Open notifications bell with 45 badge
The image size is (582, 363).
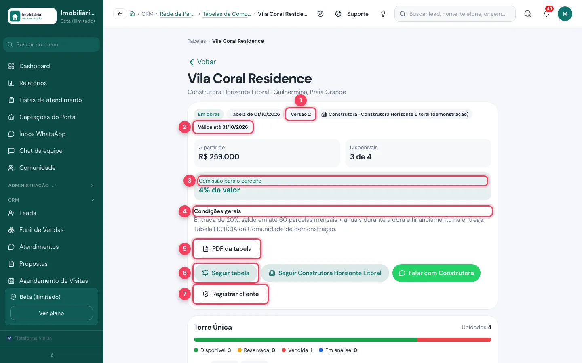[546, 14]
